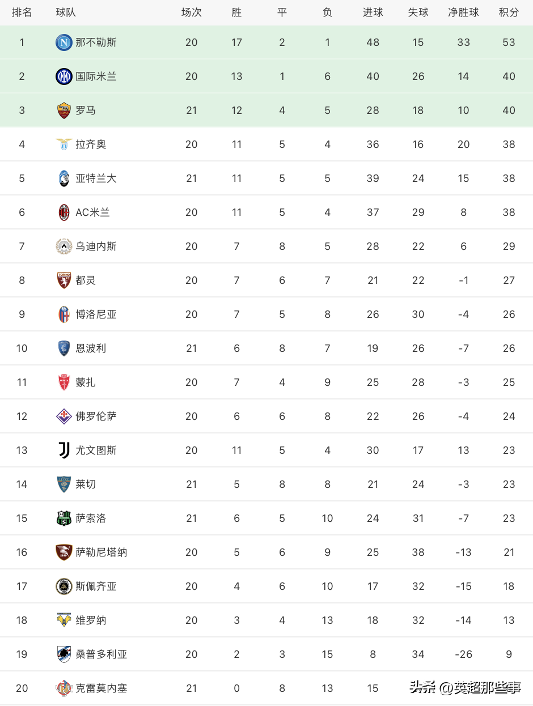Click the Atalanta (亚特兰大) crest icon
533x706 pixels.
tap(64, 178)
